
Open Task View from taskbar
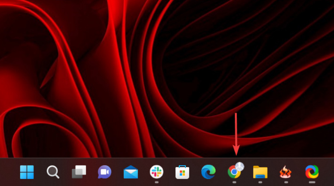pyautogui.click(x=79, y=172)
